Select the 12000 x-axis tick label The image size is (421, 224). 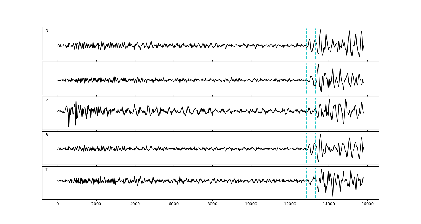[x=290, y=204]
